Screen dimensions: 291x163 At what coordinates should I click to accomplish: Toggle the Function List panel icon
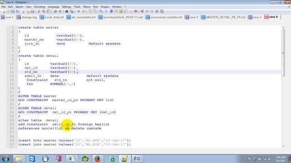(x=126, y=11)
